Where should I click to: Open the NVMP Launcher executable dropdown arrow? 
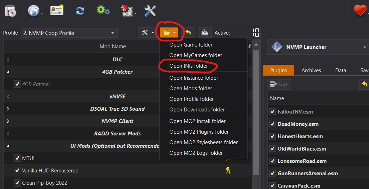pyautogui.click(x=364, y=47)
